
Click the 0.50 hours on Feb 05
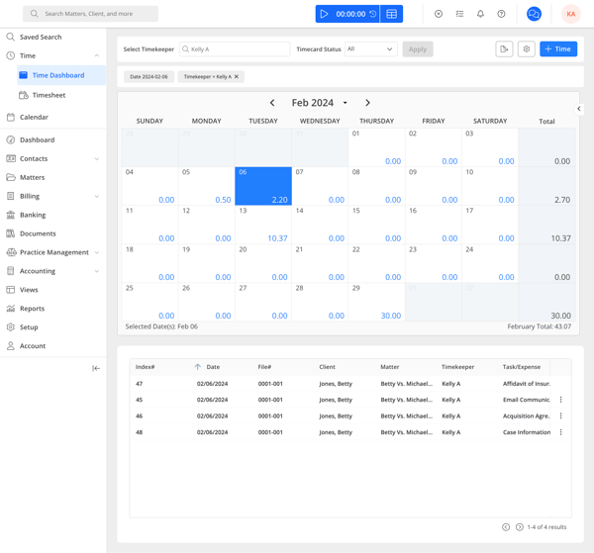223,200
